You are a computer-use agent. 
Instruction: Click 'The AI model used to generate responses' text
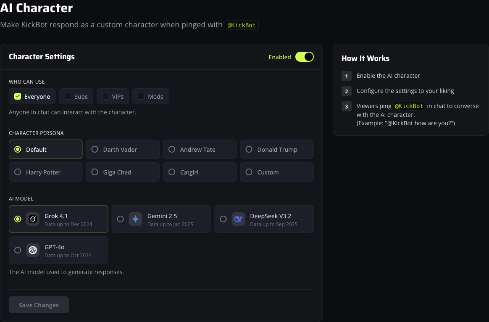point(66,272)
